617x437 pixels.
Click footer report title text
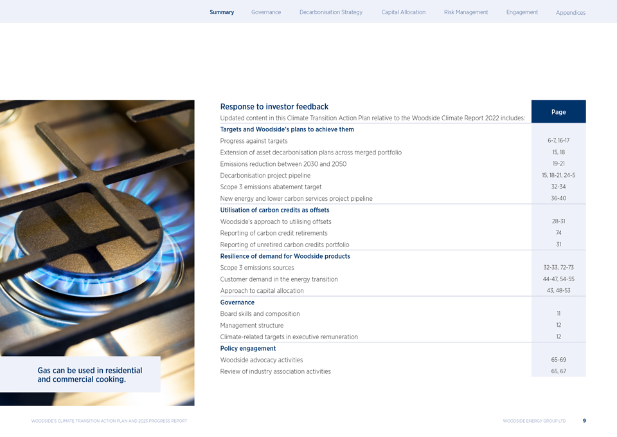point(109,421)
